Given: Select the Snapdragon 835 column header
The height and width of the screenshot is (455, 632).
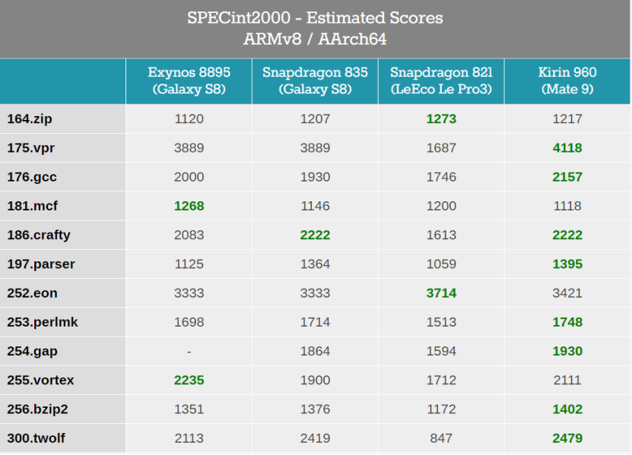Looking at the screenshot, I should 315,81.
